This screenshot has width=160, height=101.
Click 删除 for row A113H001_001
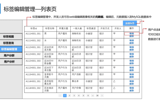click(x=132, y=77)
